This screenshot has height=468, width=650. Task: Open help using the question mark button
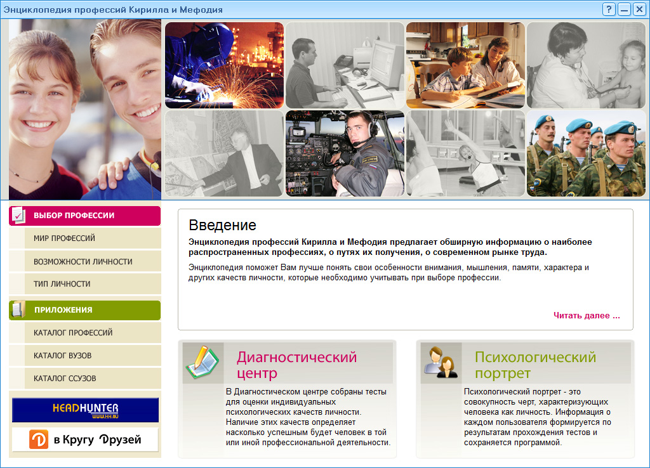click(609, 9)
